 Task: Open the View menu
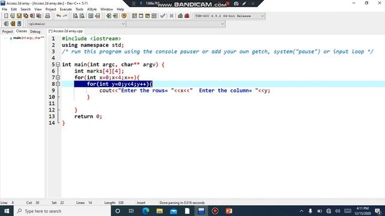[38, 10]
